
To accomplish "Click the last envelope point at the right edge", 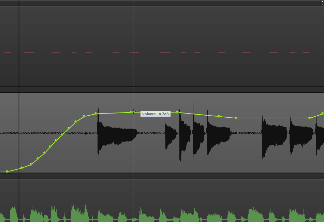I will 323,114.
